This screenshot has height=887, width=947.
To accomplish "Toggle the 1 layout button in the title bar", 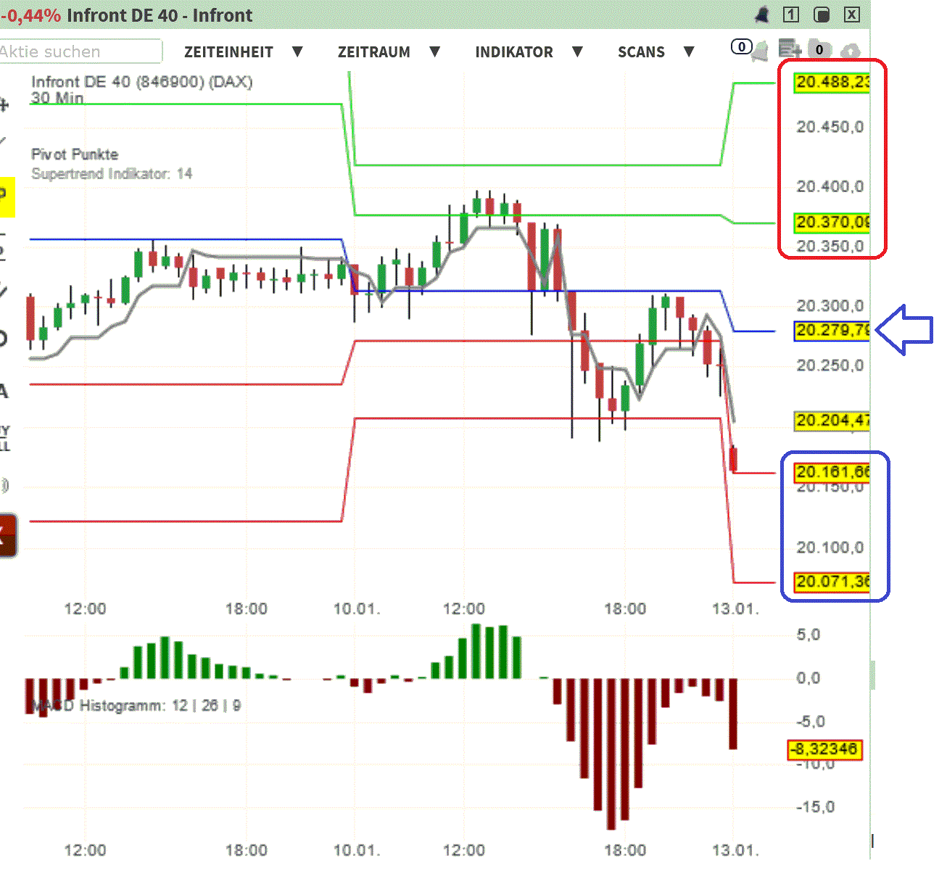I will [x=790, y=15].
